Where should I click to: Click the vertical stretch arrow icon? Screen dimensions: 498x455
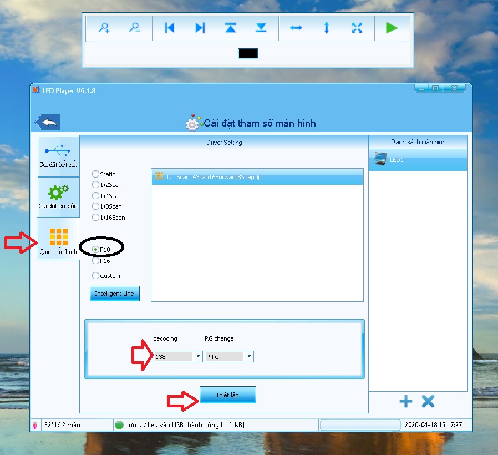click(x=327, y=28)
